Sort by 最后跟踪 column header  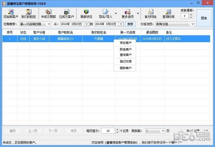(152, 33)
